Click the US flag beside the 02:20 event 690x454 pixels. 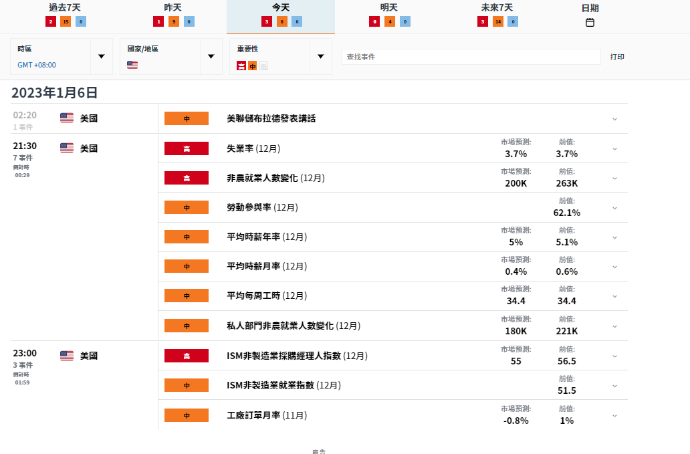[67, 118]
